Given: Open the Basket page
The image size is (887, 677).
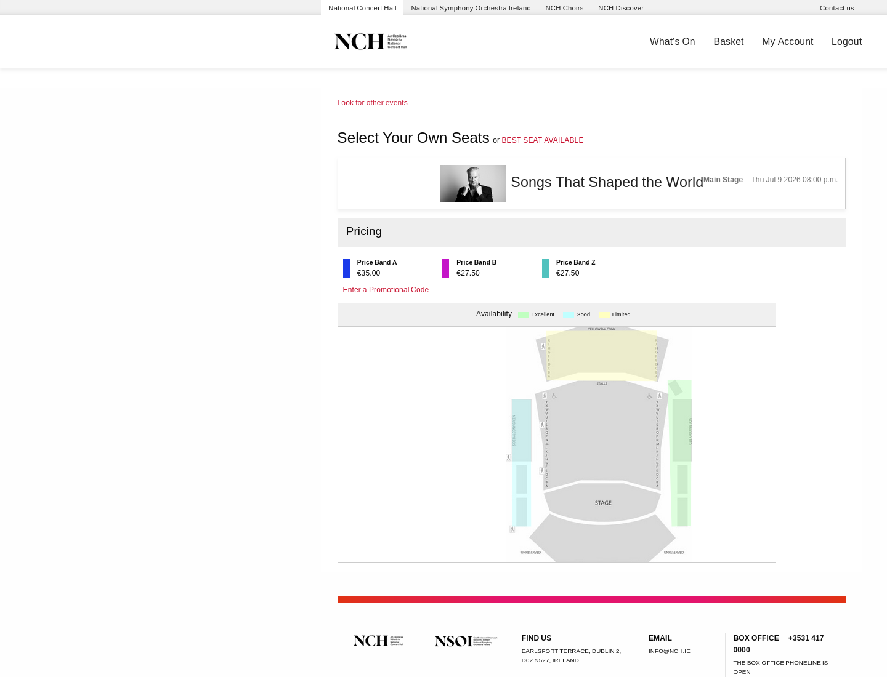Looking at the screenshot, I should 729,42.
